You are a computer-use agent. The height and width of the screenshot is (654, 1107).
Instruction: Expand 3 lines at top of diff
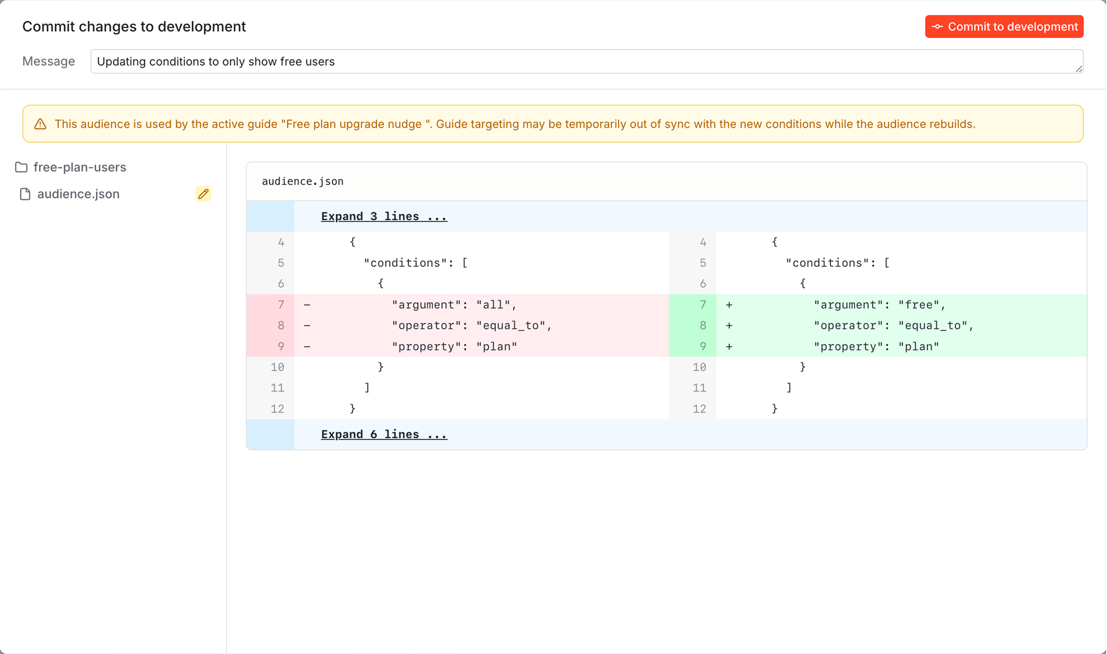tap(384, 216)
